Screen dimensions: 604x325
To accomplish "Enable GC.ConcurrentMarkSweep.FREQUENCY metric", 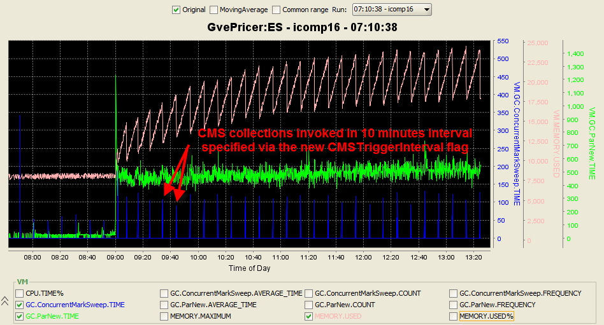I will (454, 293).
